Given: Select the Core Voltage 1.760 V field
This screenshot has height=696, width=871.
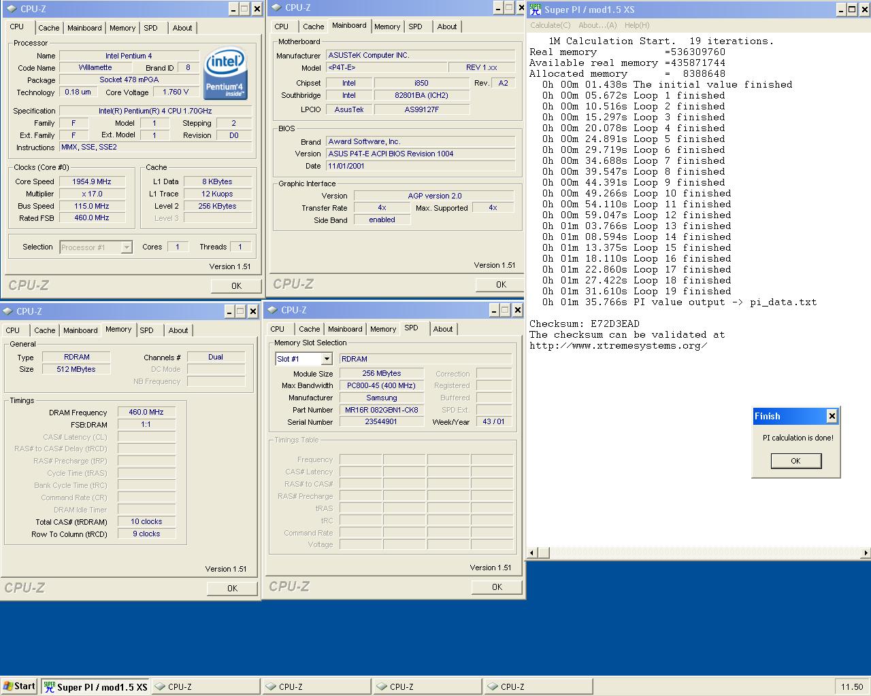Looking at the screenshot, I should click(x=176, y=92).
